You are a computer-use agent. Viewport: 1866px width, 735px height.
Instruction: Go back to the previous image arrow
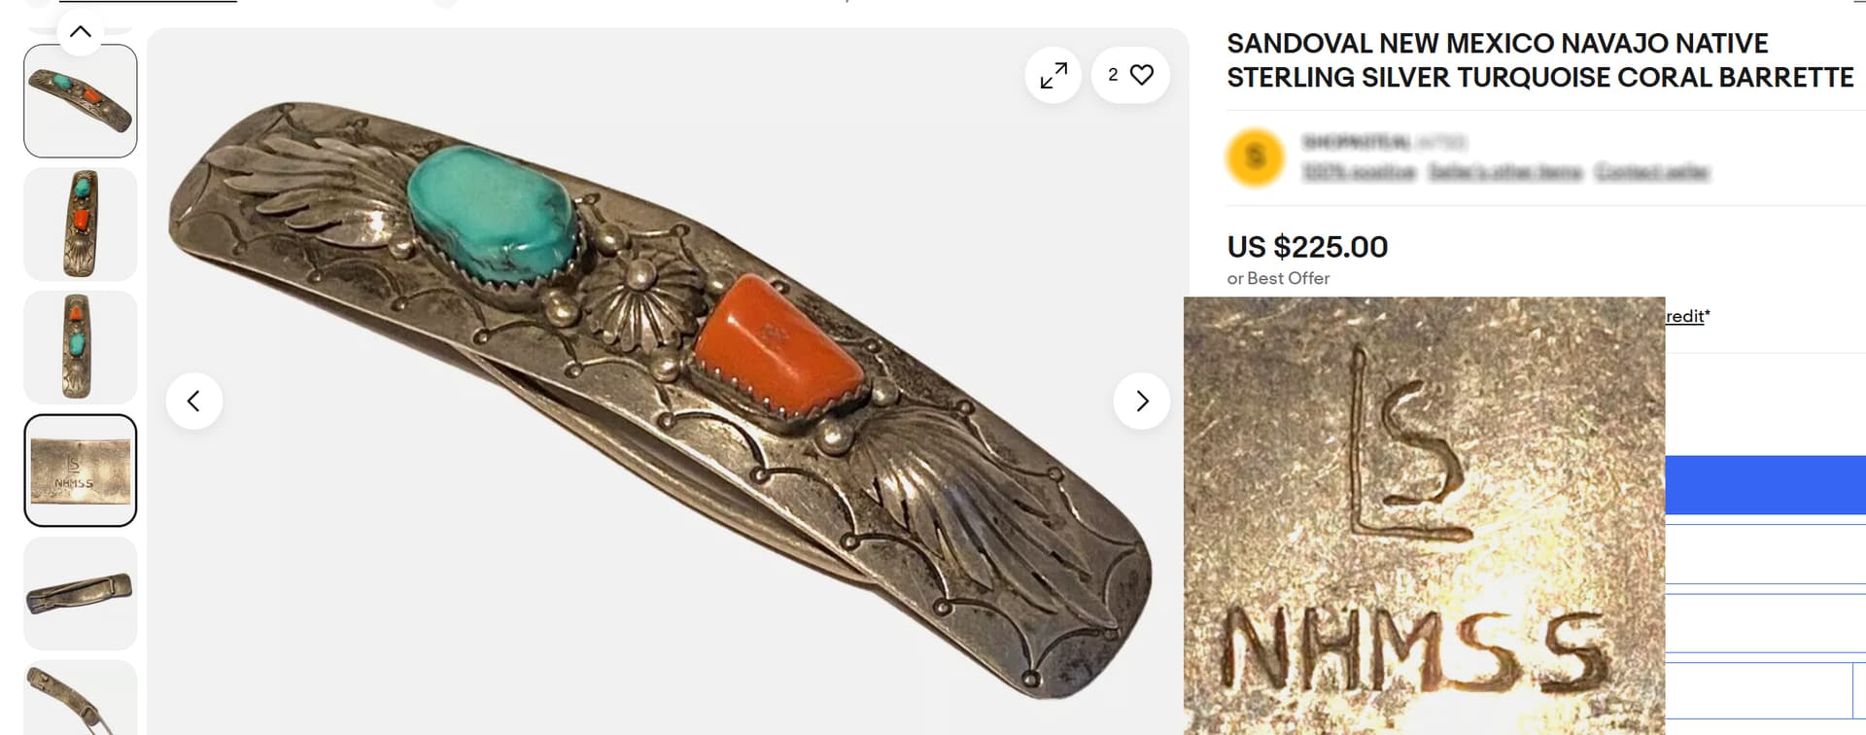pyautogui.click(x=194, y=401)
